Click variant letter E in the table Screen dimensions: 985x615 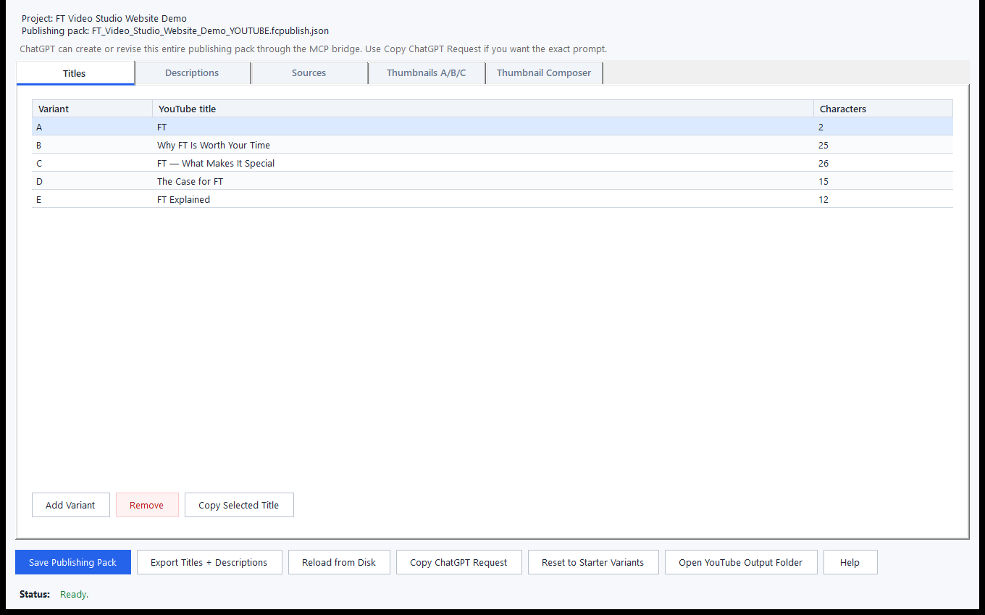coord(39,199)
